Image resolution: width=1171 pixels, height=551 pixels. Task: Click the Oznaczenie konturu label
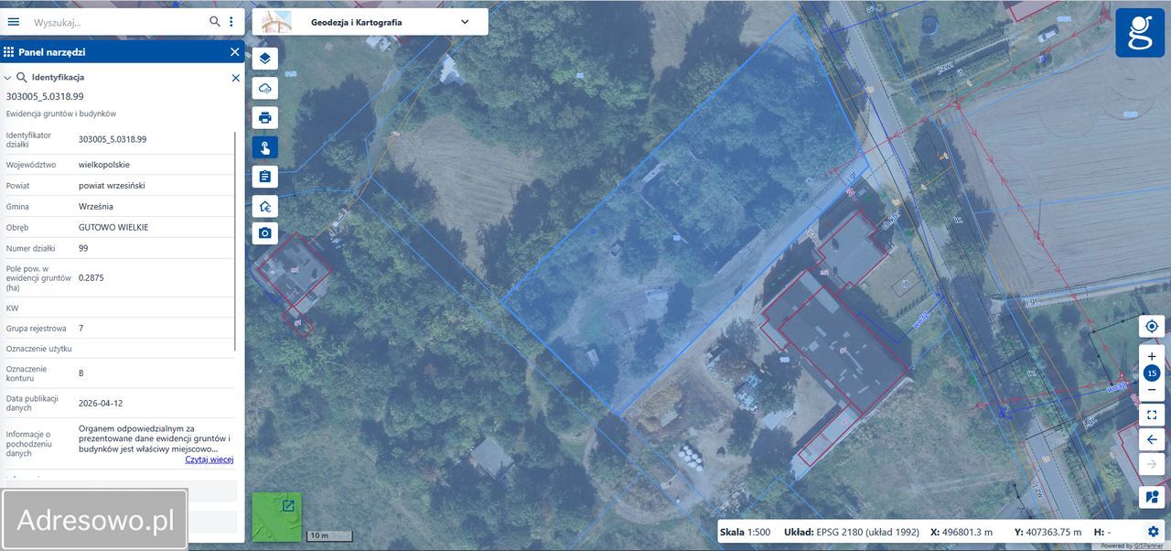(27, 373)
